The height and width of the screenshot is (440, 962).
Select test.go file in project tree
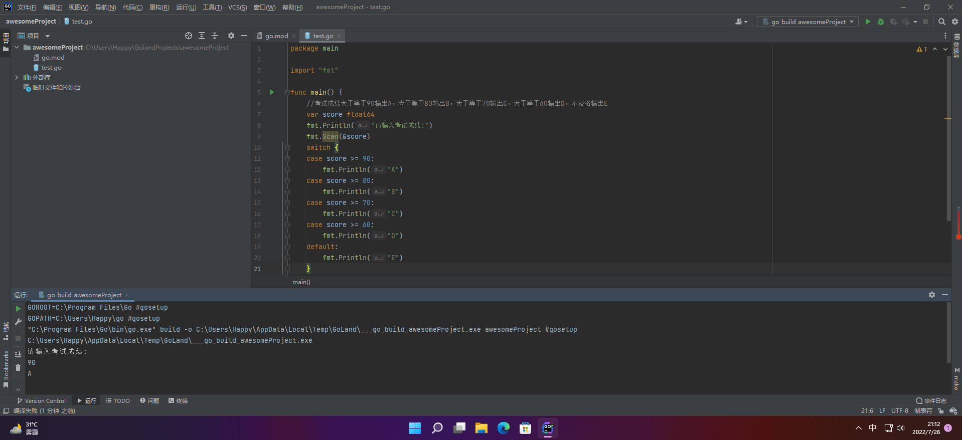[x=51, y=68]
